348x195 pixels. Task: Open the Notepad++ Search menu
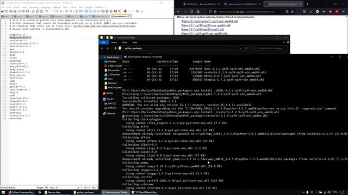(16, 7)
